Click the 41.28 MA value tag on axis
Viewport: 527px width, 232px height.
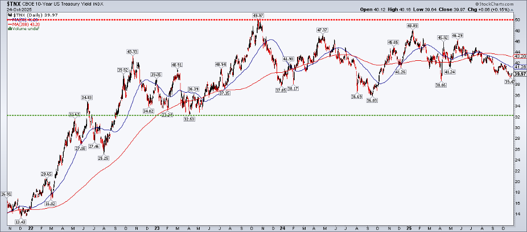pos(519,67)
